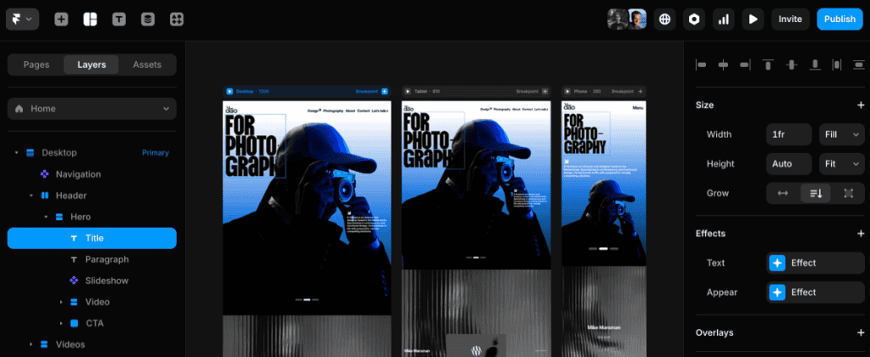Viewport: 870px width, 357px height.
Task: Expand the Video layer arrow
Action: coord(61,302)
